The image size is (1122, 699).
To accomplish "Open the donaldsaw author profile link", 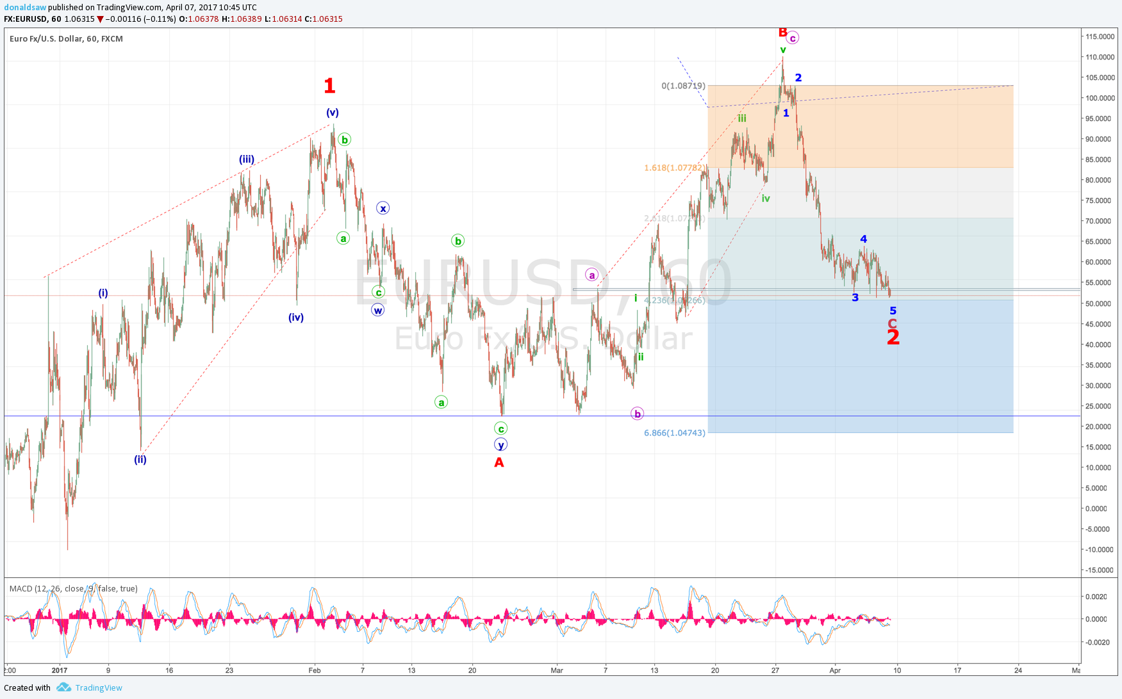I will tap(25, 7).
